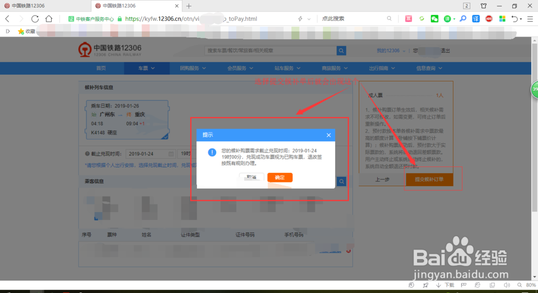
Task: Click the site search magnifier button
Action: 341,50
